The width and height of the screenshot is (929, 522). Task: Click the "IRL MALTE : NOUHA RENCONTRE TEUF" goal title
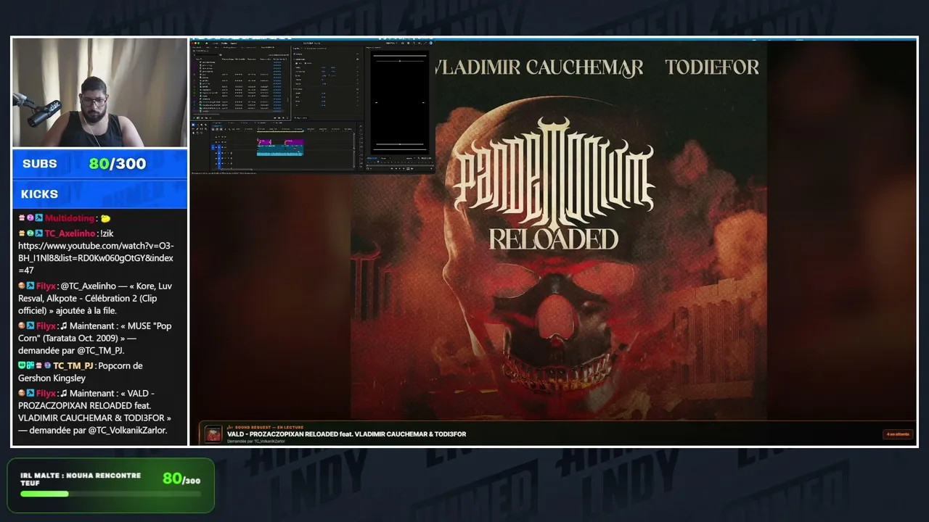(81, 479)
